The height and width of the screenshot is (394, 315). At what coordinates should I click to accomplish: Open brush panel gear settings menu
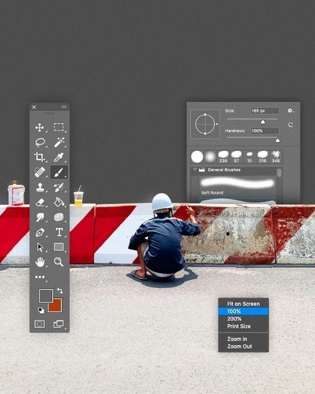[x=290, y=110]
